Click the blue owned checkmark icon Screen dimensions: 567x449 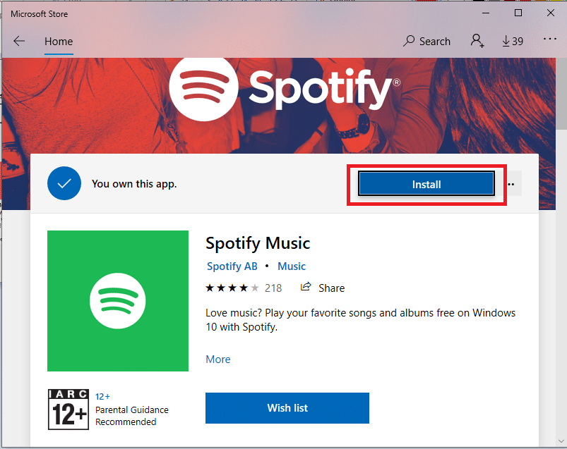tap(64, 183)
